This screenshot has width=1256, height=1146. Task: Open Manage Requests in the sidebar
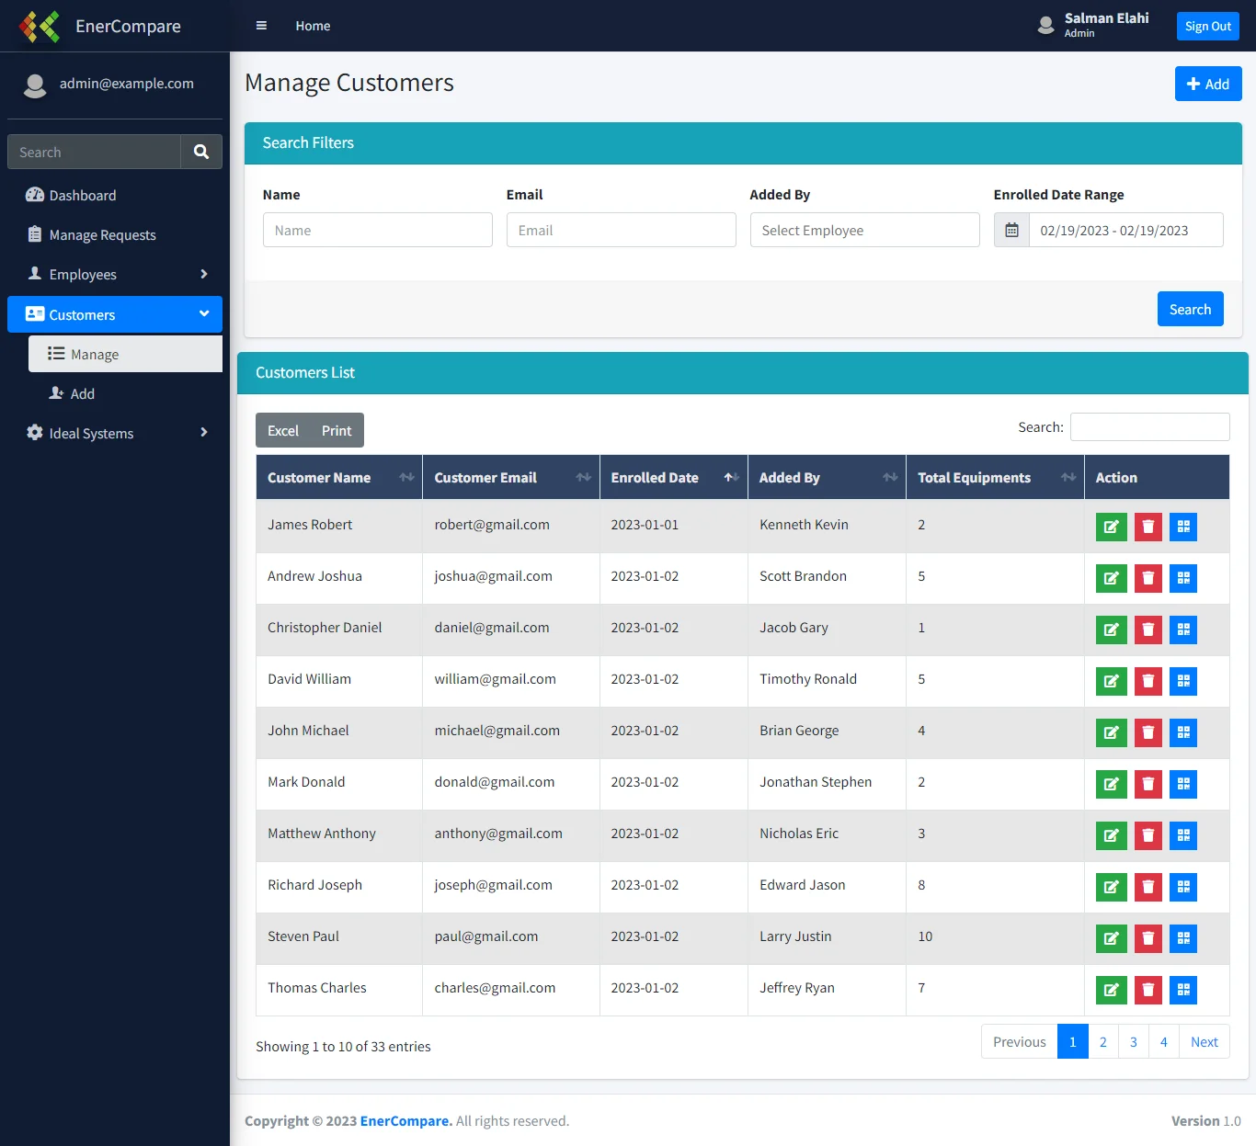pyautogui.click(x=102, y=235)
